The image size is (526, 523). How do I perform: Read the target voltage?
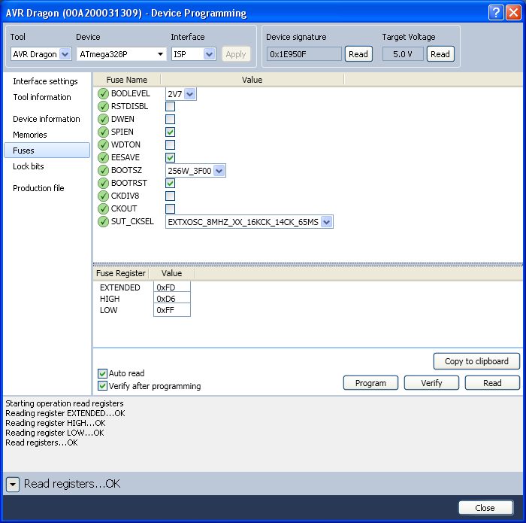pos(440,54)
